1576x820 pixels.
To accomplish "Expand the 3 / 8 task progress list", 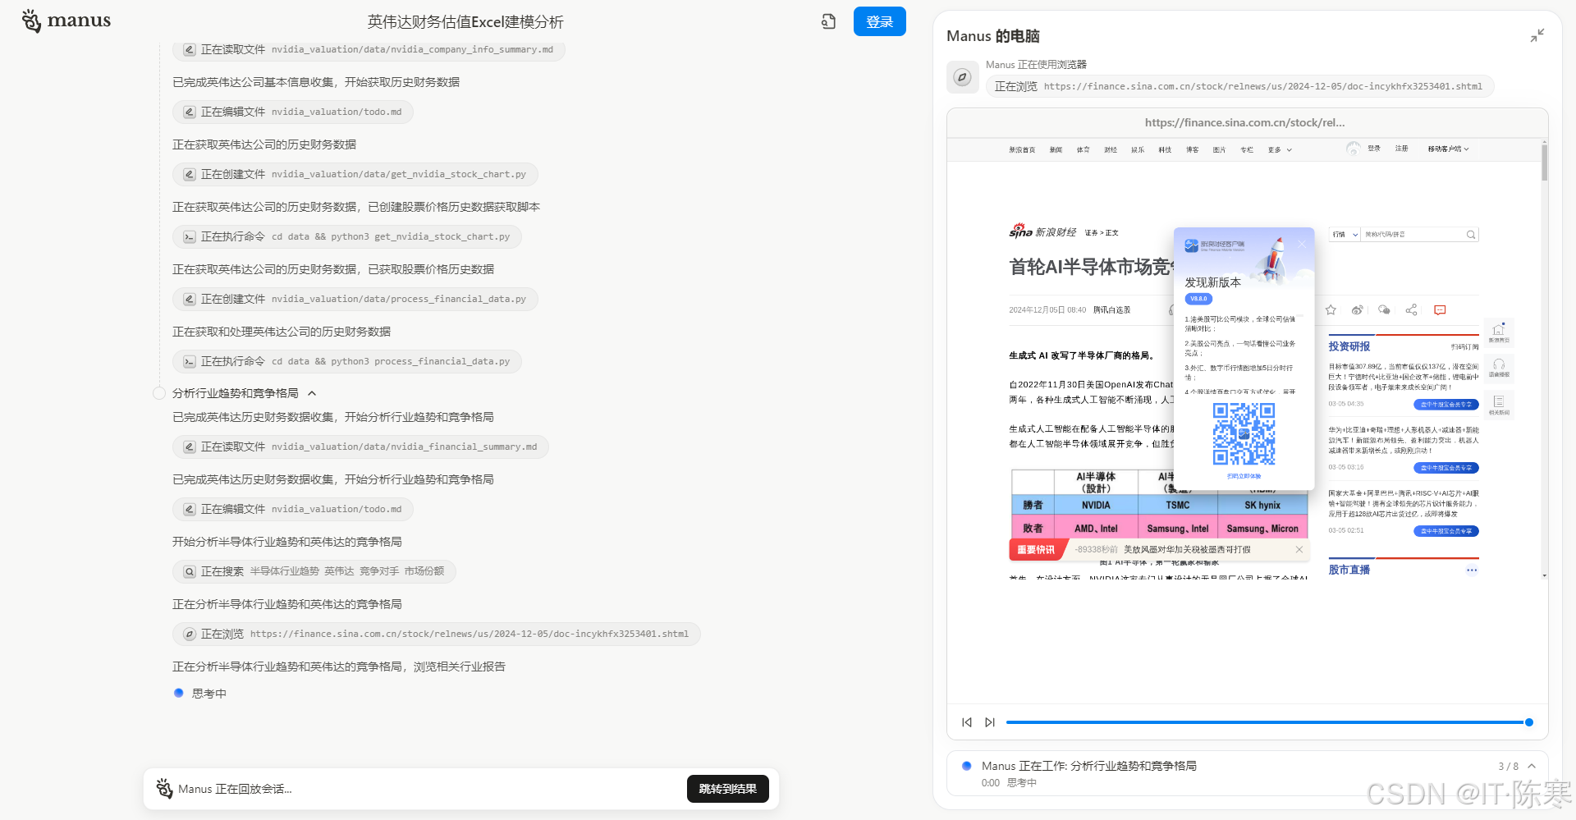I will click(x=1532, y=766).
